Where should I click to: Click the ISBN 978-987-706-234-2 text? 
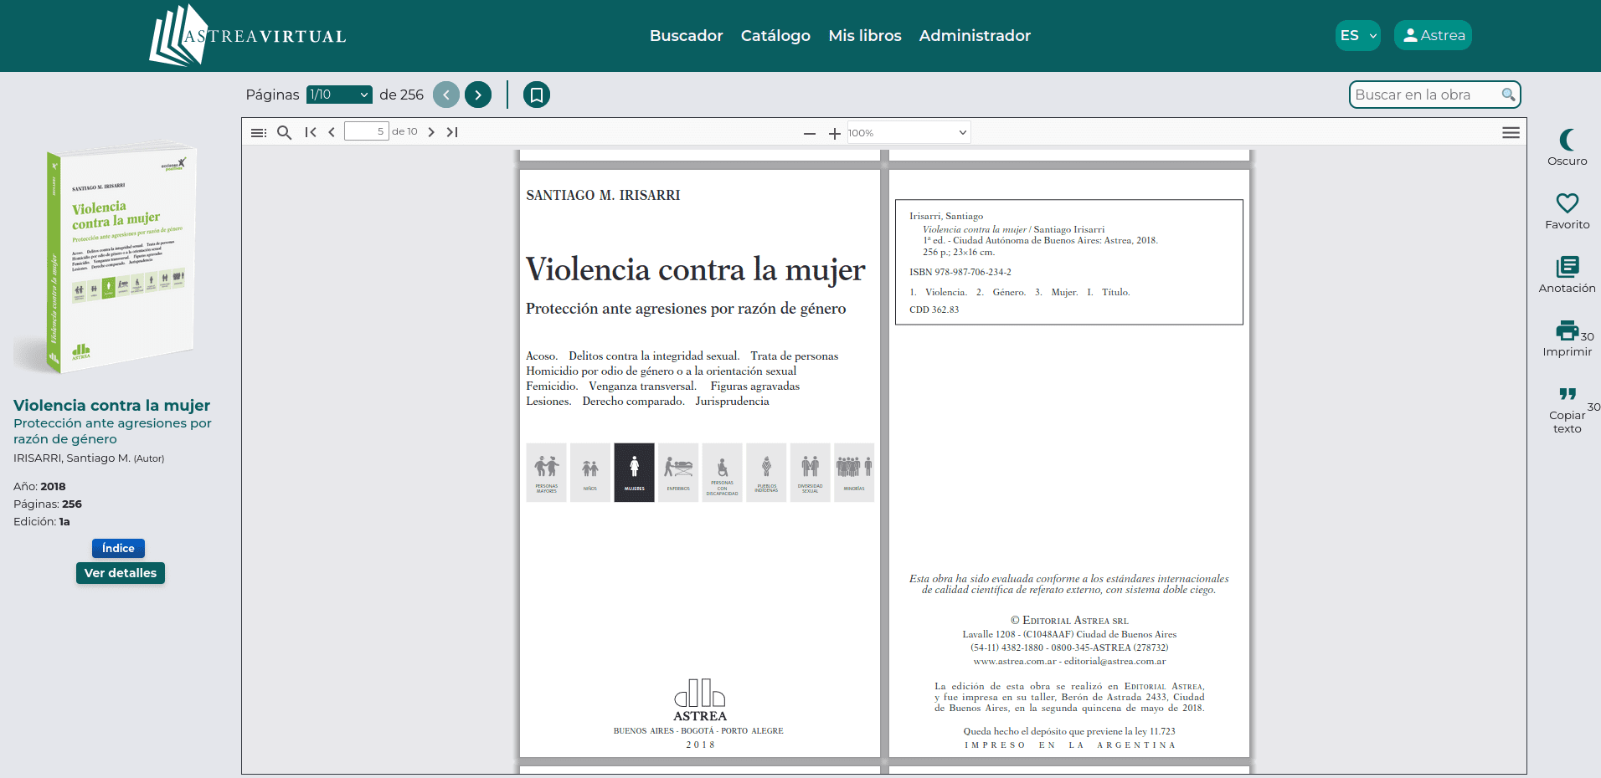tap(960, 272)
